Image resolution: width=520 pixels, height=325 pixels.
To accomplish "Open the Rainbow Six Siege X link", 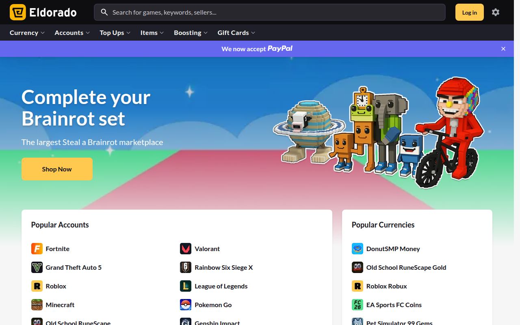I will pyautogui.click(x=224, y=267).
